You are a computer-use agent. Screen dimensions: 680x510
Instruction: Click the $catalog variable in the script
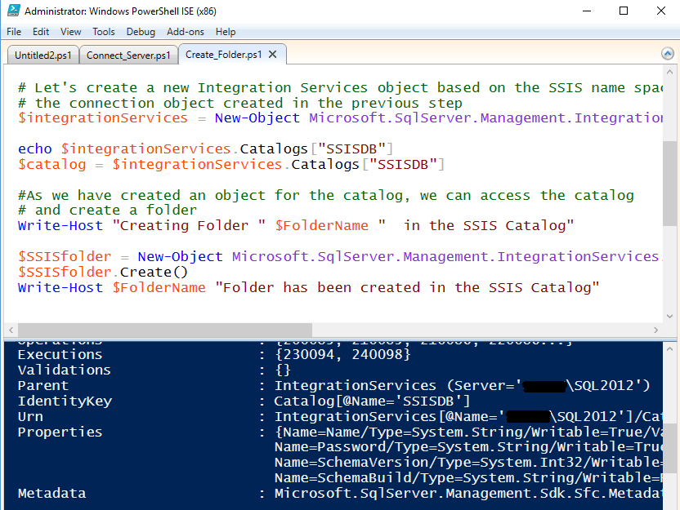52,165
